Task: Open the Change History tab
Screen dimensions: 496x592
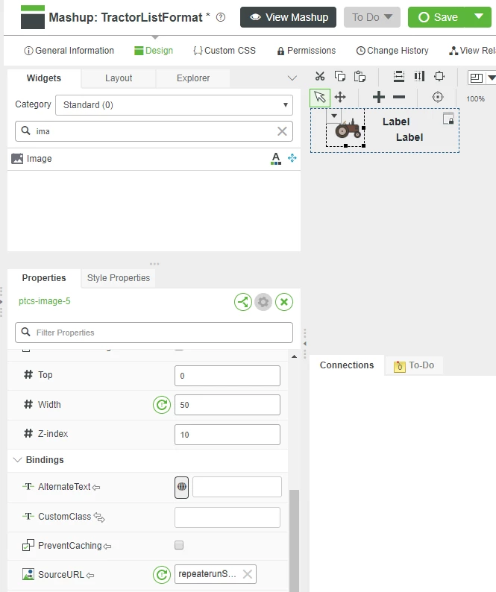Action: [x=392, y=51]
